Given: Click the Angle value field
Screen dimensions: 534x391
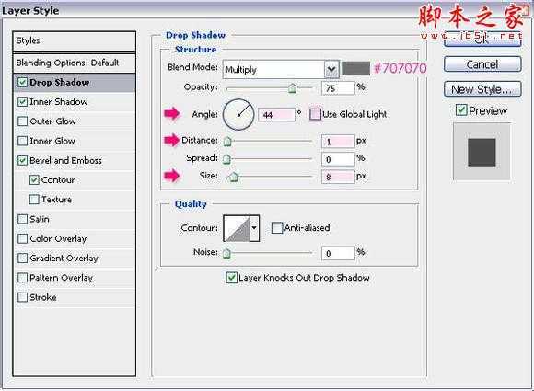Looking at the screenshot, I should pyautogui.click(x=276, y=115).
